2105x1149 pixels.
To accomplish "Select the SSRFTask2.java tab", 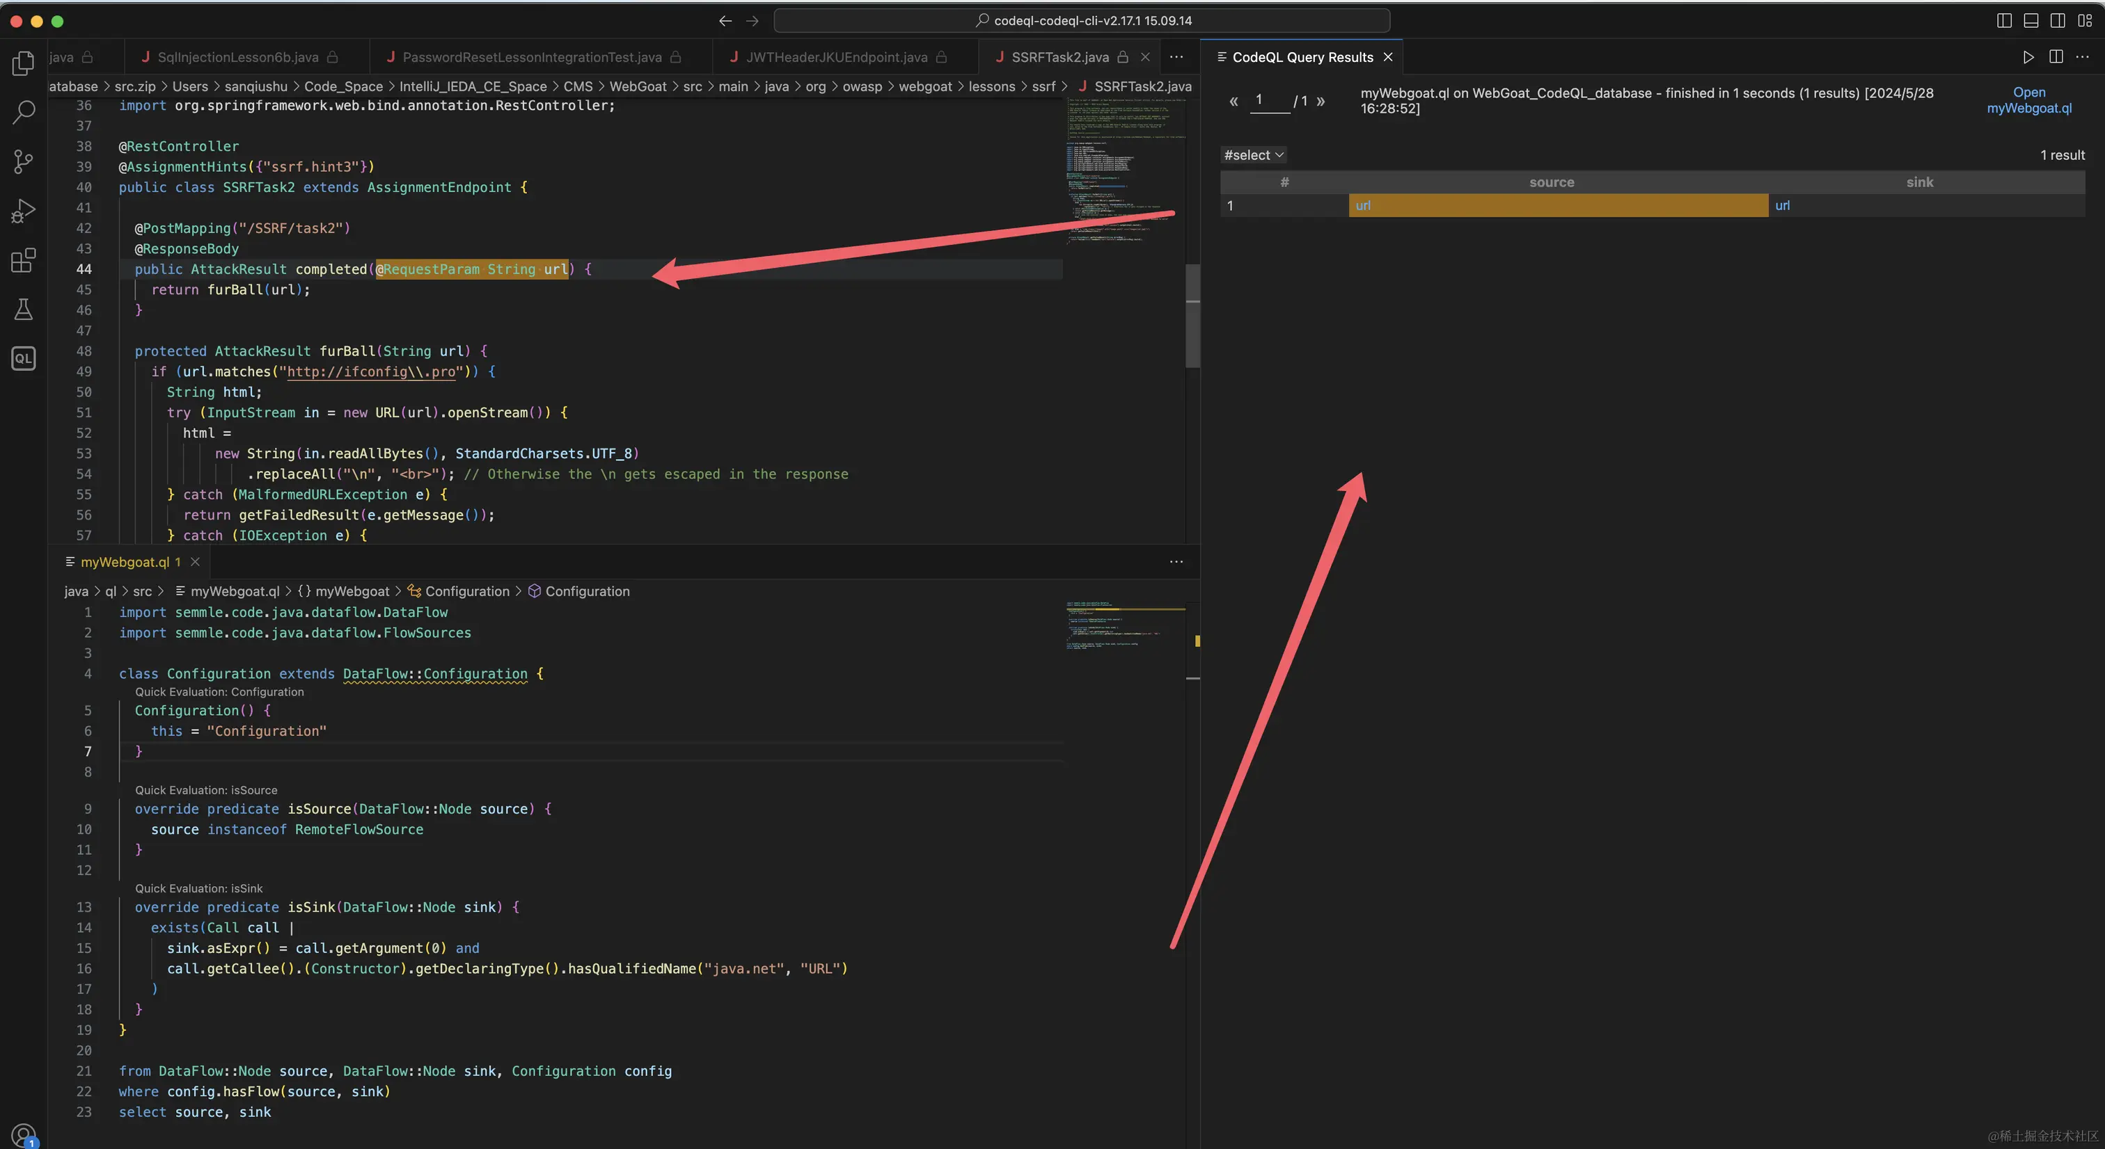I will coord(1060,57).
